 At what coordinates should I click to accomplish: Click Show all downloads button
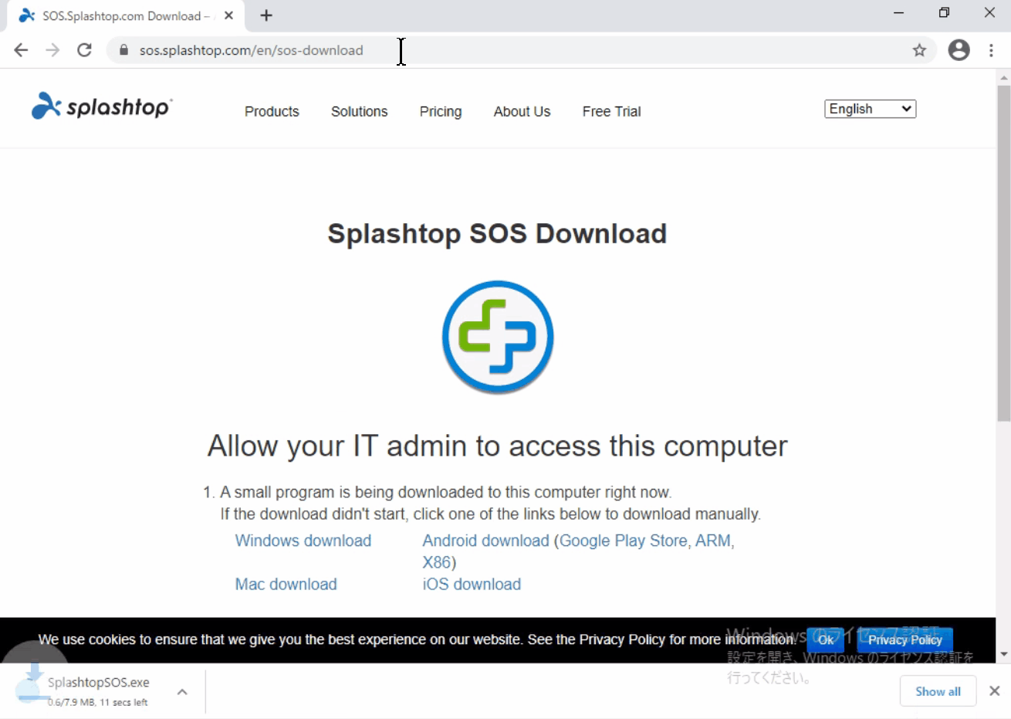pos(938,691)
